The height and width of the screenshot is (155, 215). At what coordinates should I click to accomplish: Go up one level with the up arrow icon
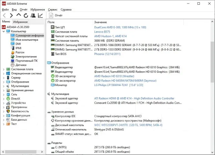(19, 15)
